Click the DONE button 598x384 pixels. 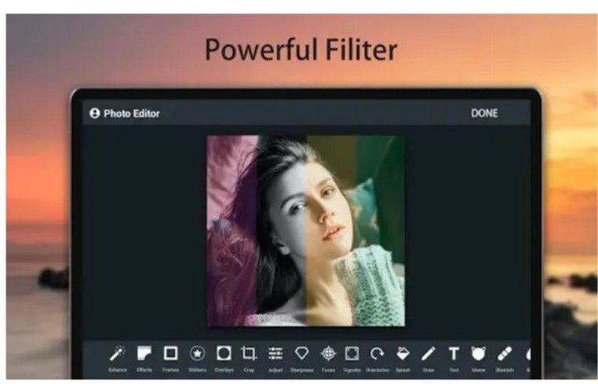(484, 113)
